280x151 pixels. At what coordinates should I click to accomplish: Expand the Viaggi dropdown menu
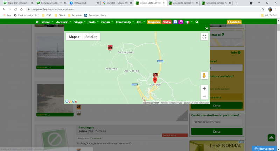(x=80, y=22)
